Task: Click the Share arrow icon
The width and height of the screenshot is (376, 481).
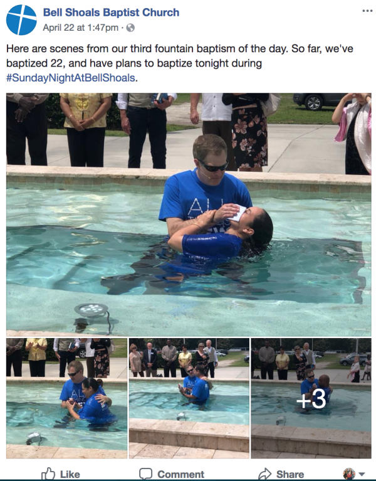Action: pos(264,473)
